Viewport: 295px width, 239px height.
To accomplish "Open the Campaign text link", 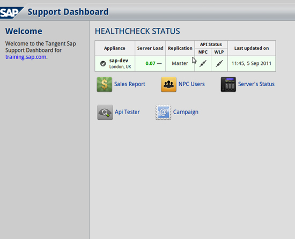I will point(186,112).
